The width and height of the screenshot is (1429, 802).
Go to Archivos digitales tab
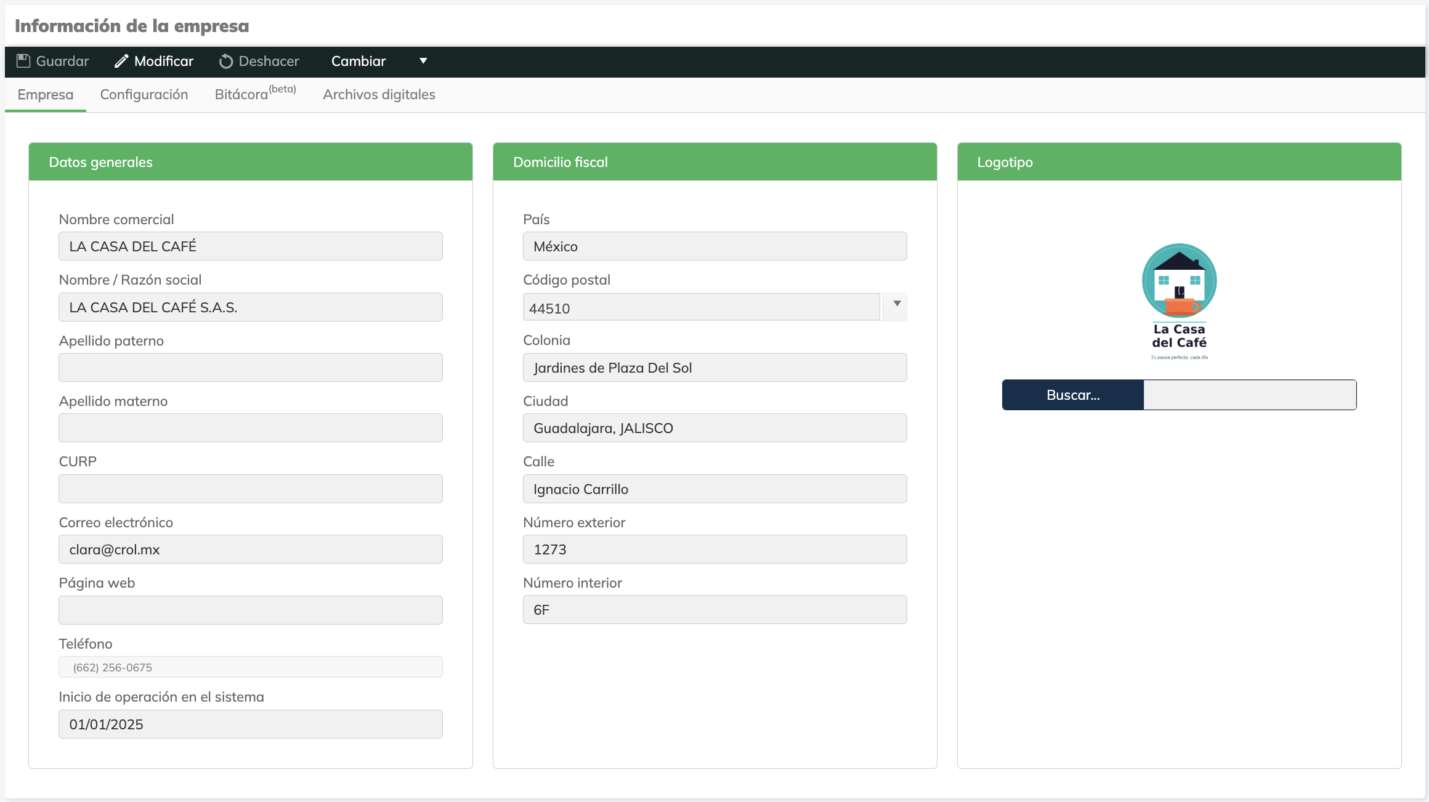pyautogui.click(x=379, y=94)
